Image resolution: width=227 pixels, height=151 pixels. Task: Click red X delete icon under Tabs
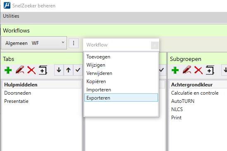31,70
